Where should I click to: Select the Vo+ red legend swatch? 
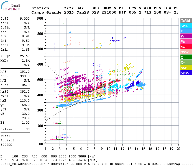pyautogui.click(x=186, y=47)
